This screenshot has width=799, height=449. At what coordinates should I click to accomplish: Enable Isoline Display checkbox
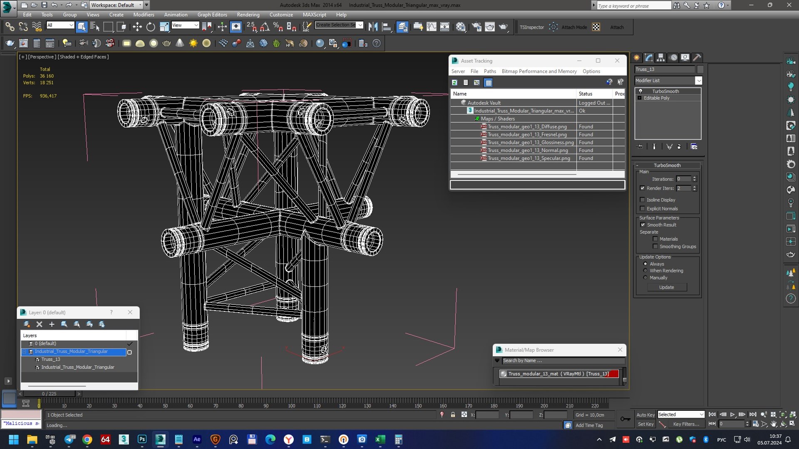point(643,200)
